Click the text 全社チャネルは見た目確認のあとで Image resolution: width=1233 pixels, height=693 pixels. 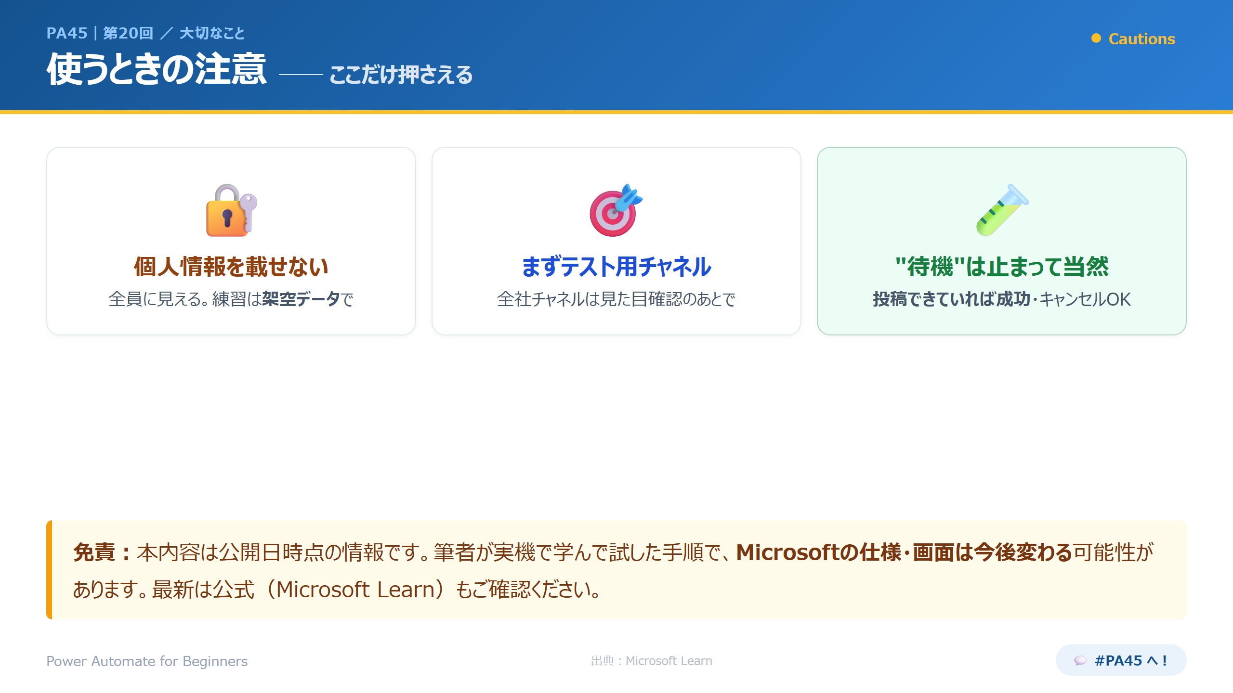(x=616, y=299)
